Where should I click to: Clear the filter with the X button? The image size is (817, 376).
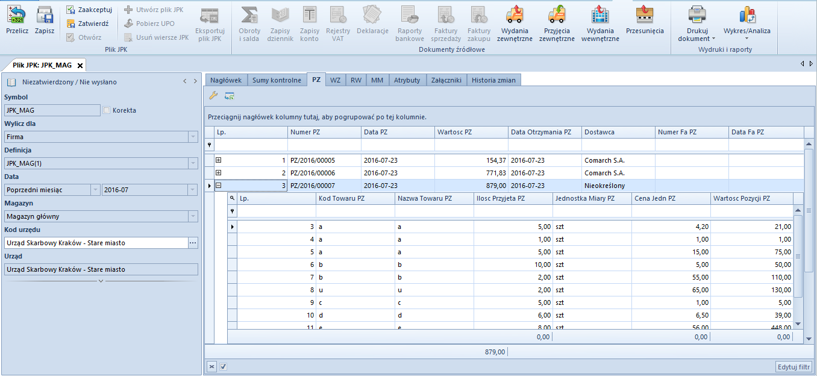tap(211, 366)
